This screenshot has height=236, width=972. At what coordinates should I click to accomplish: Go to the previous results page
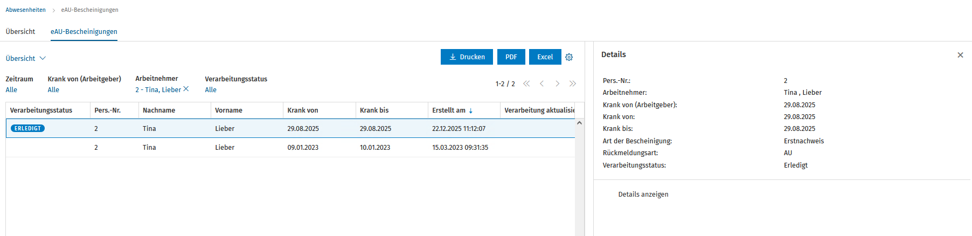coord(541,84)
